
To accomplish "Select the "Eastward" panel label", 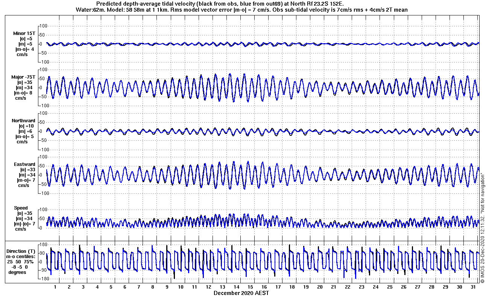I will [x=25, y=164].
